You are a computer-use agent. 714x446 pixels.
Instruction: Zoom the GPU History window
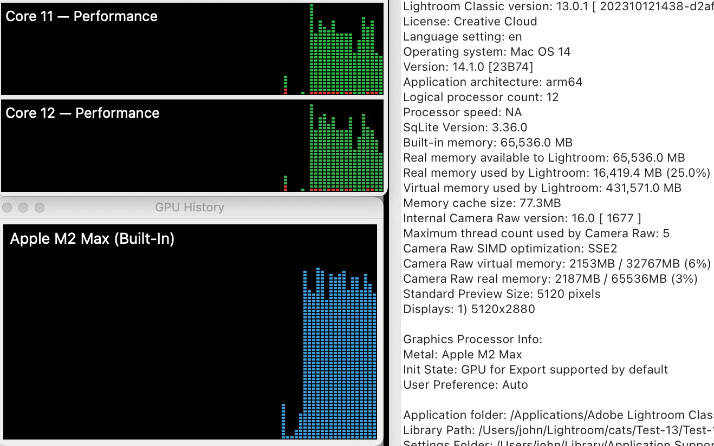coord(40,208)
